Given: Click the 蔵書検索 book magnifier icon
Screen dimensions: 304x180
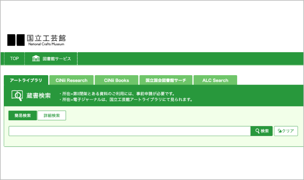Looking at the screenshot, I should [17, 96].
